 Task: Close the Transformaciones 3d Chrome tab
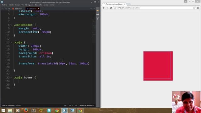coord(125,4)
